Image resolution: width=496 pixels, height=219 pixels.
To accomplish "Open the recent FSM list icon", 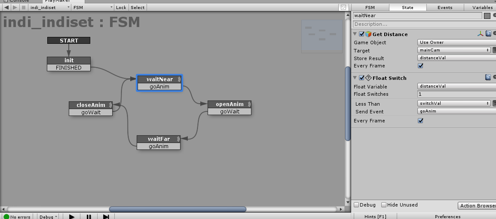I will tap(24, 7).
